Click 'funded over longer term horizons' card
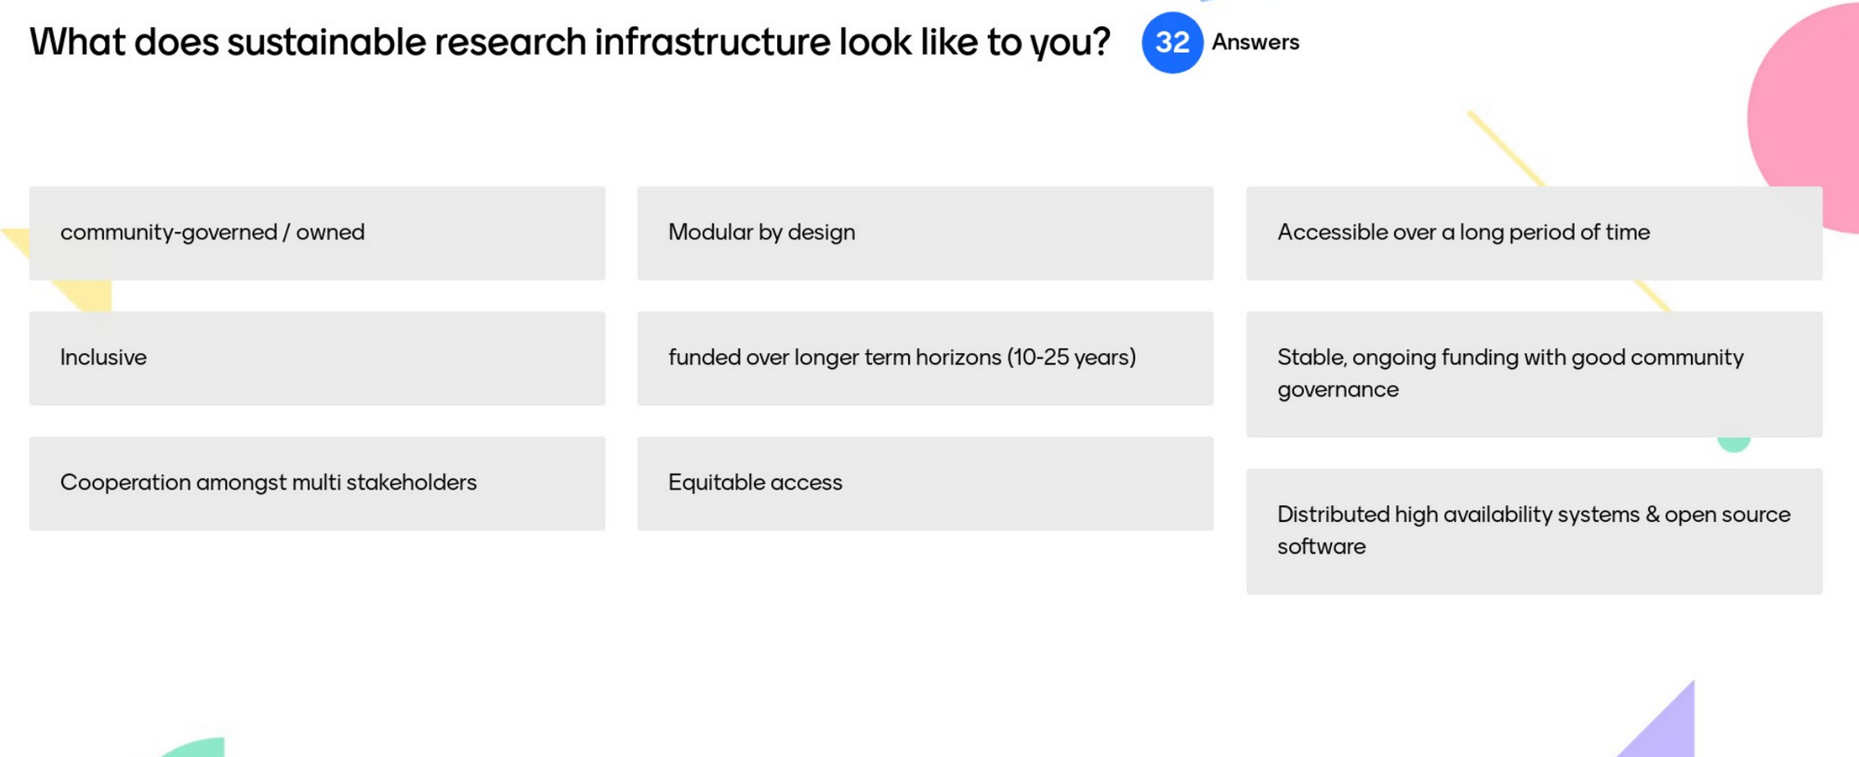Viewport: 1859px width, 757px height. click(x=925, y=359)
